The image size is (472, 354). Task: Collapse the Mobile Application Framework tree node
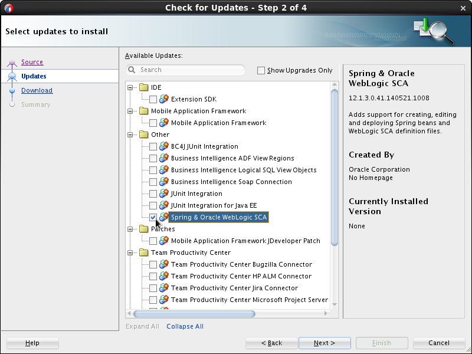(130, 111)
